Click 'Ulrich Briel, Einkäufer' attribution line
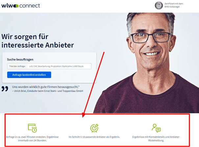 [48, 91]
